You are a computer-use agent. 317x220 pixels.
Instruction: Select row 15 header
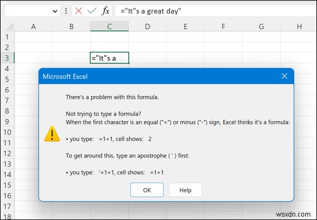click(x=7, y=185)
